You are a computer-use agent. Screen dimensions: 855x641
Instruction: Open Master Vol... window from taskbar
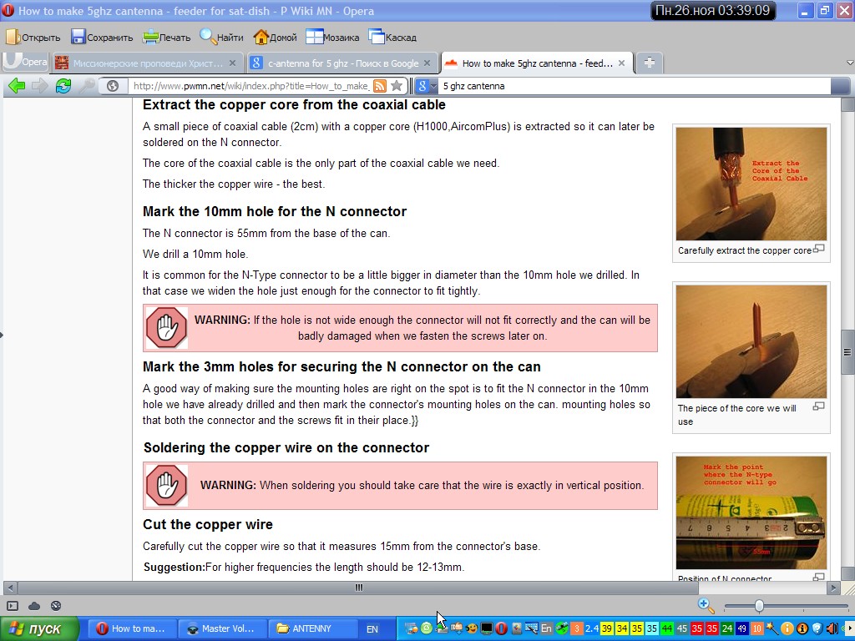[x=224, y=628]
